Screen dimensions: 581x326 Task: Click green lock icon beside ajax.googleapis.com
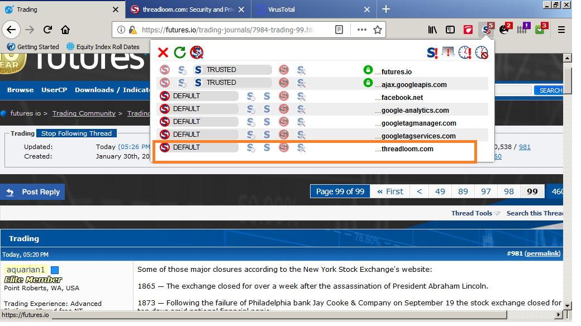click(368, 83)
